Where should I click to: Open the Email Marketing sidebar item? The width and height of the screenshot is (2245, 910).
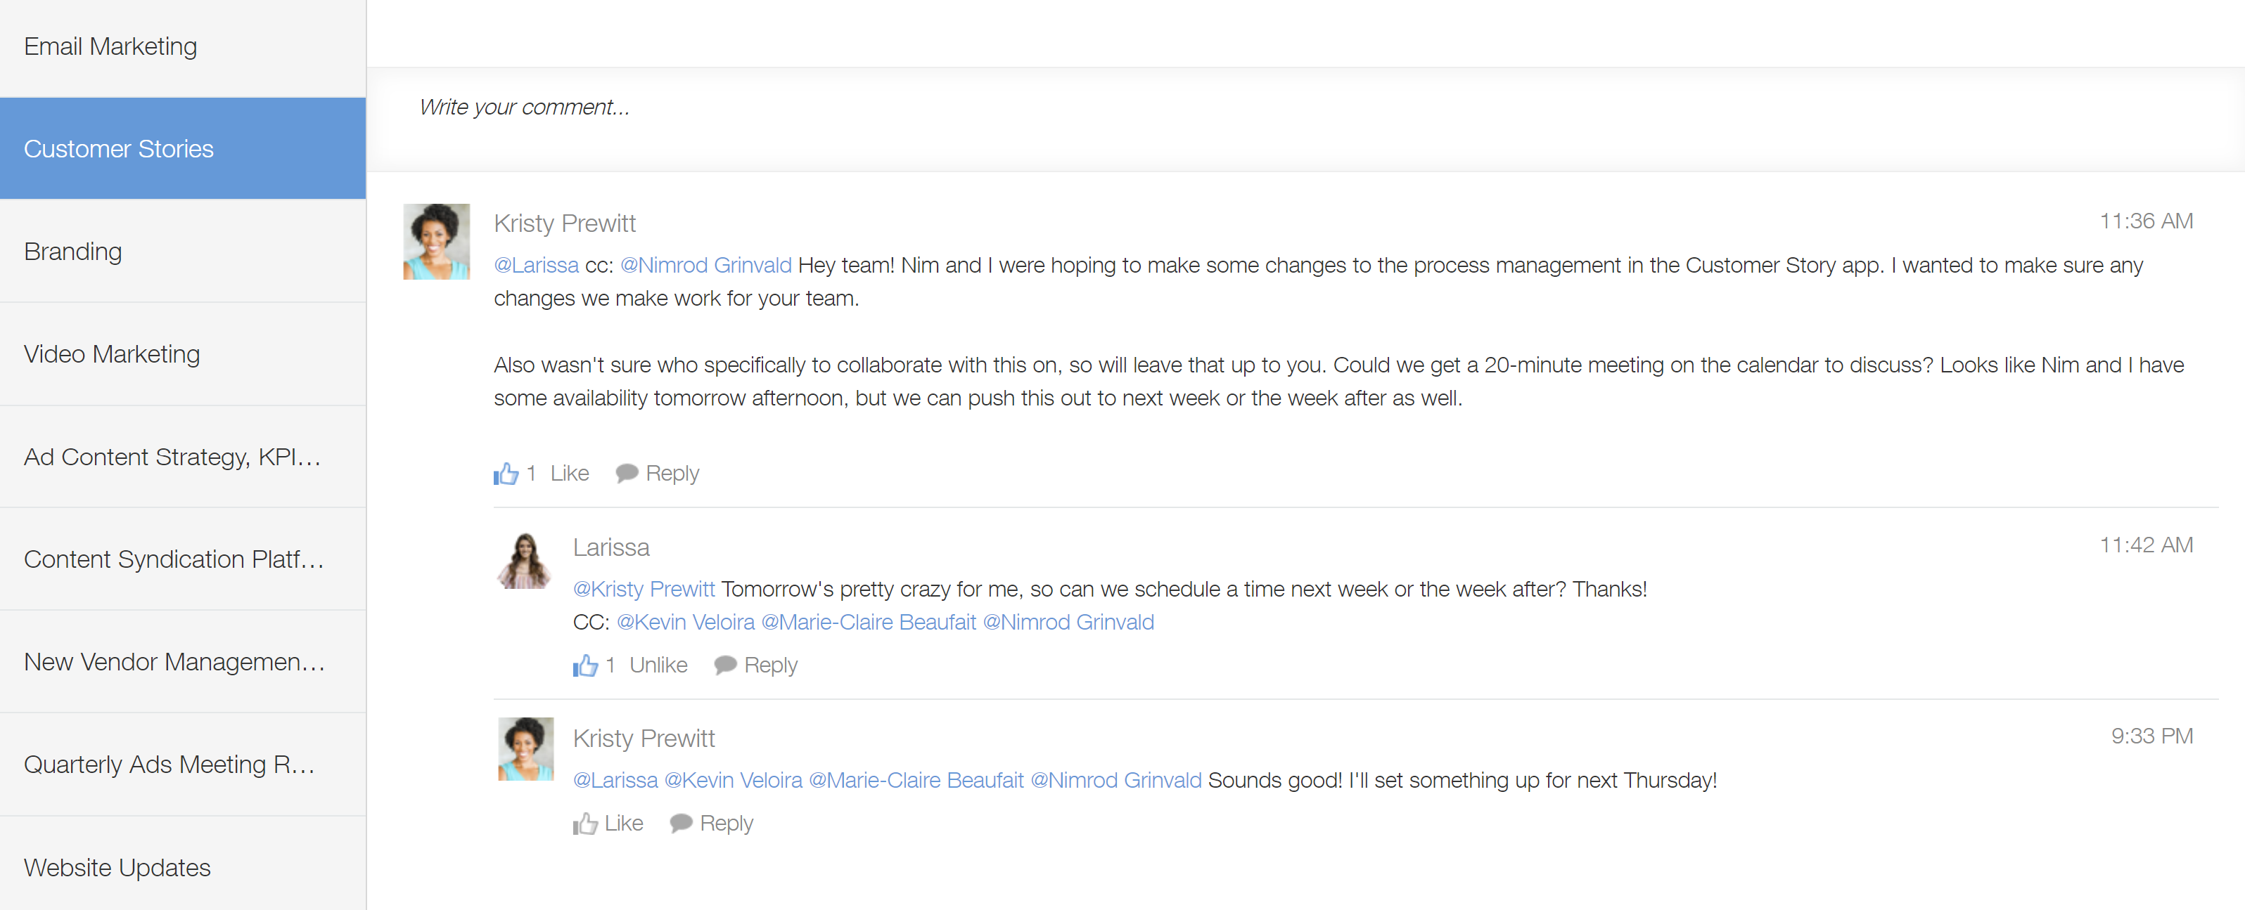coord(110,46)
